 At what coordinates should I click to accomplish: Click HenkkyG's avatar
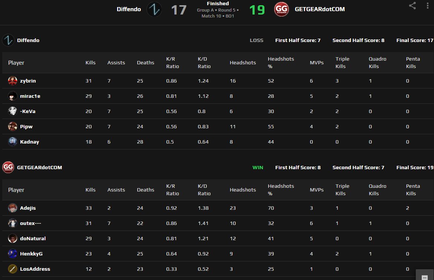coord(12,254)
